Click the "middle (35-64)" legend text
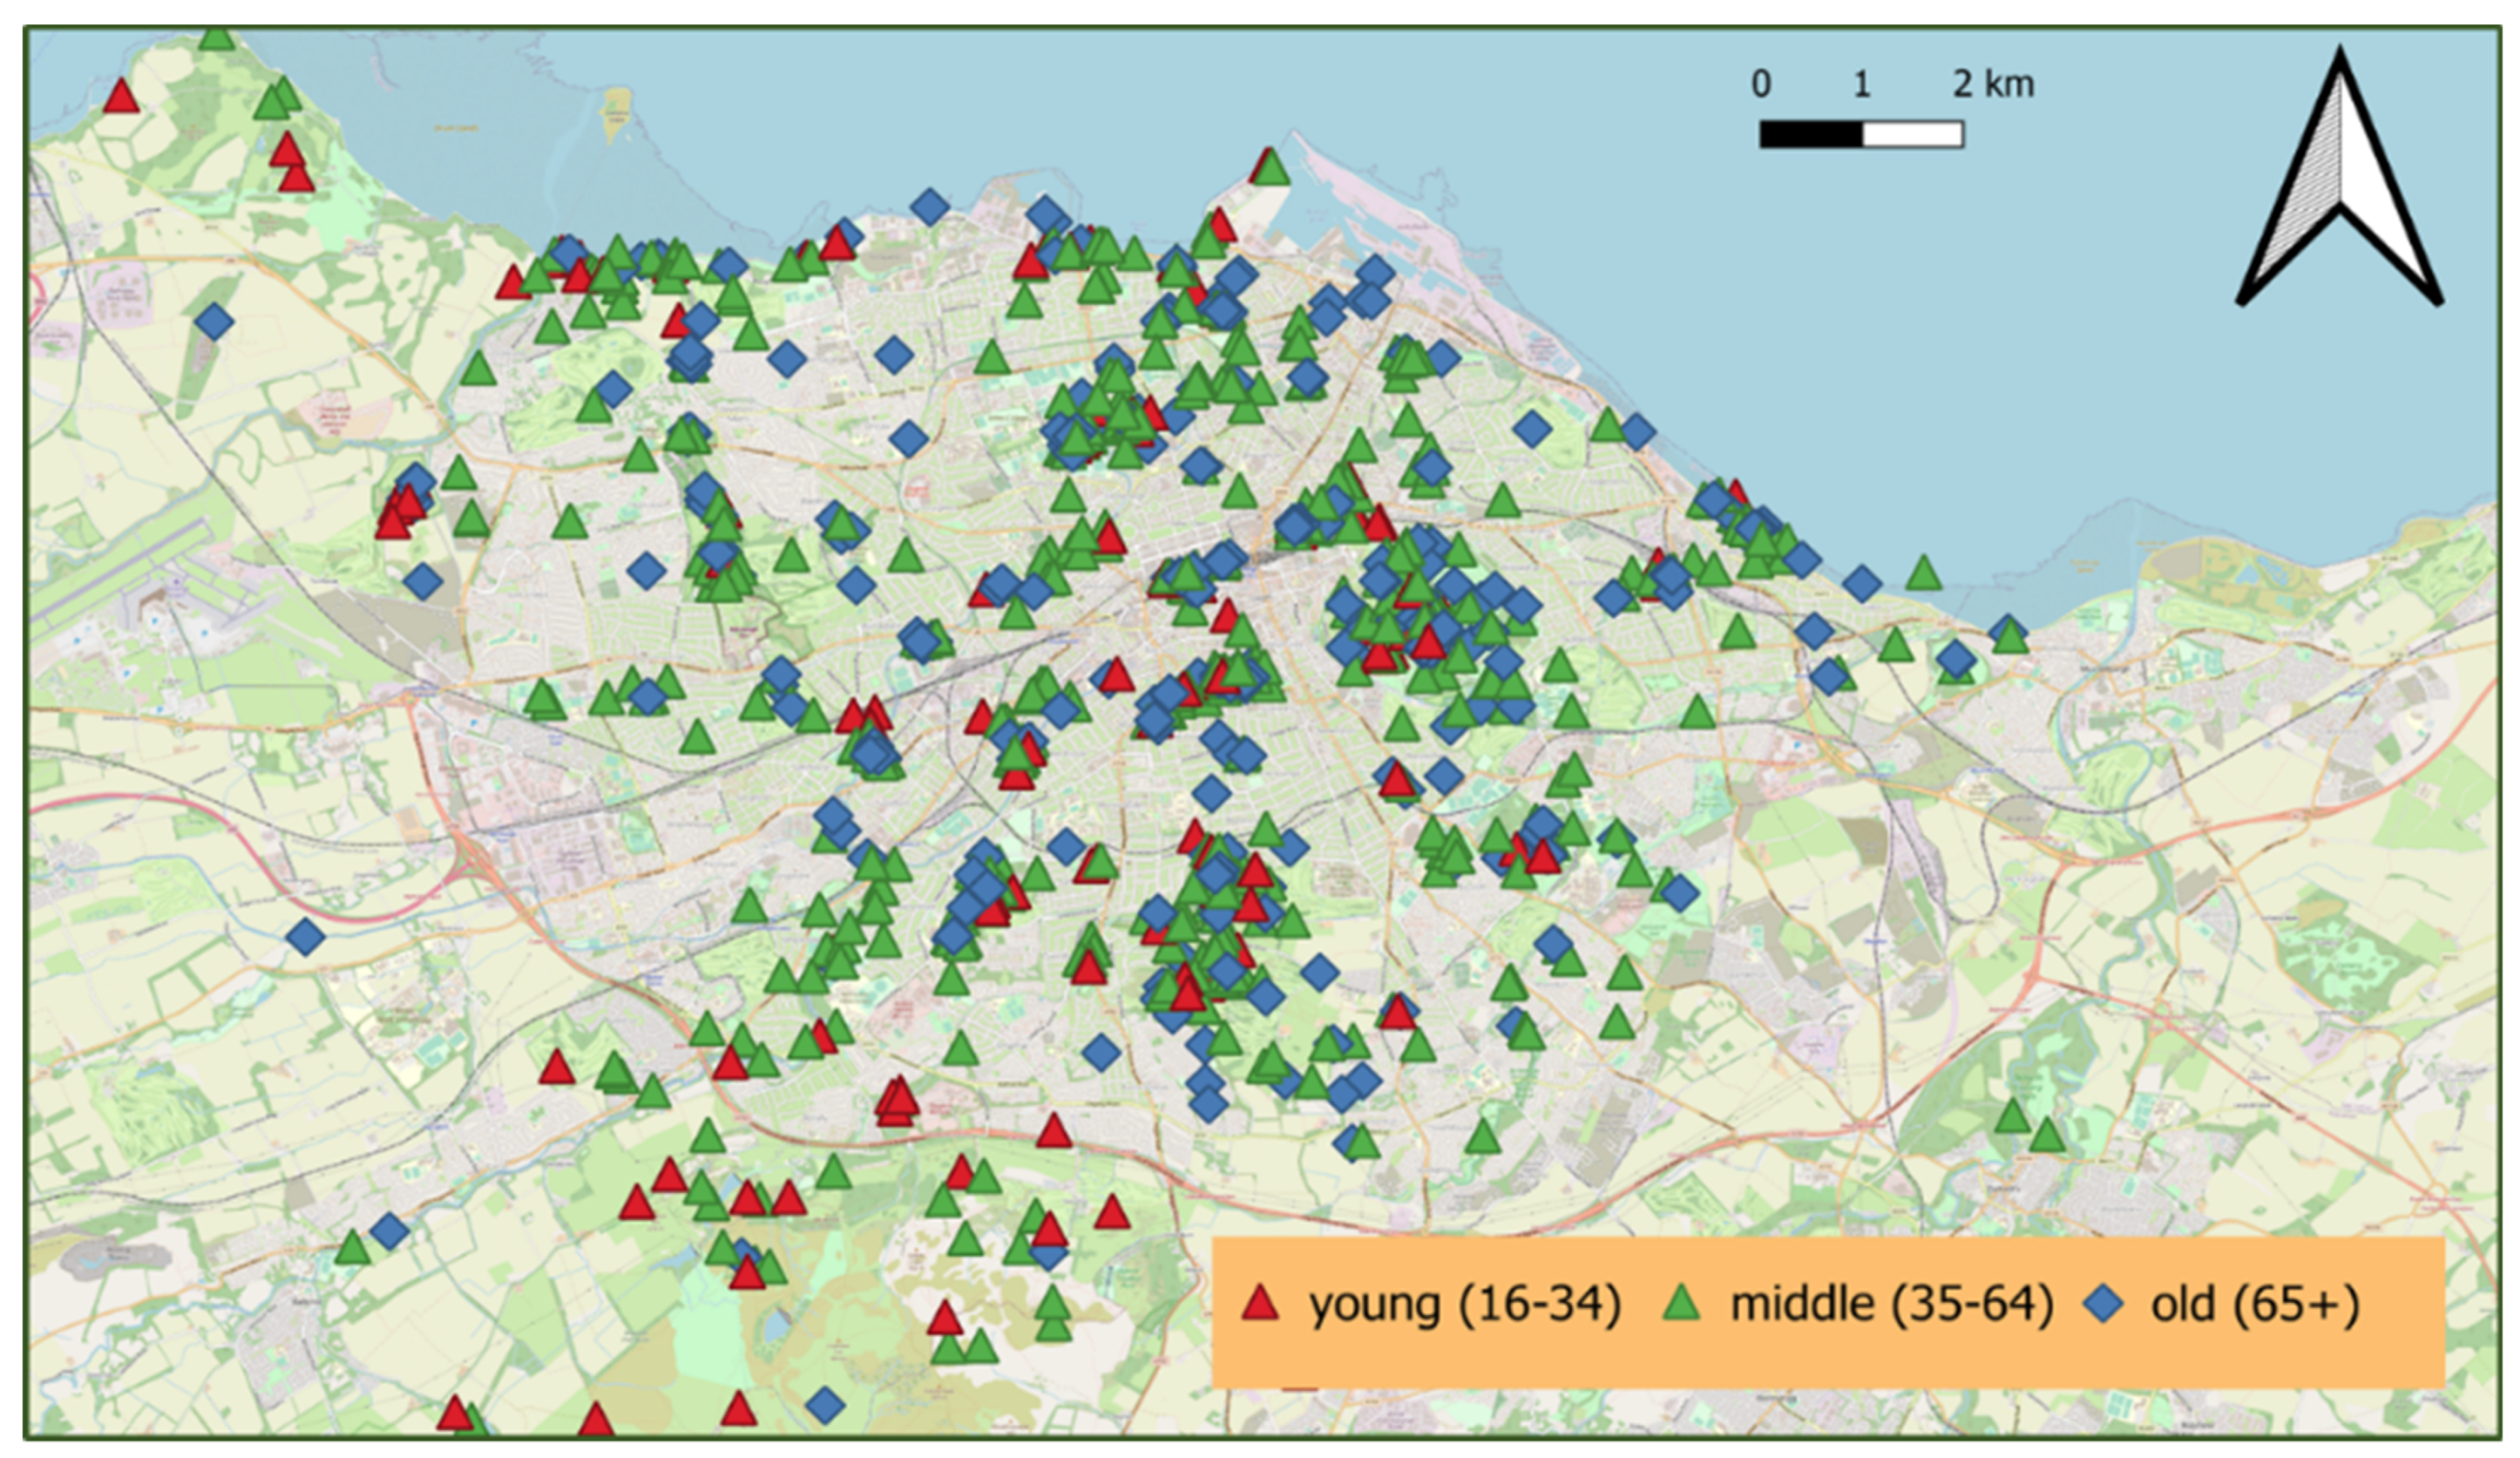The width and height of the screenshot is (2520, 1458). [1892, 1305]
